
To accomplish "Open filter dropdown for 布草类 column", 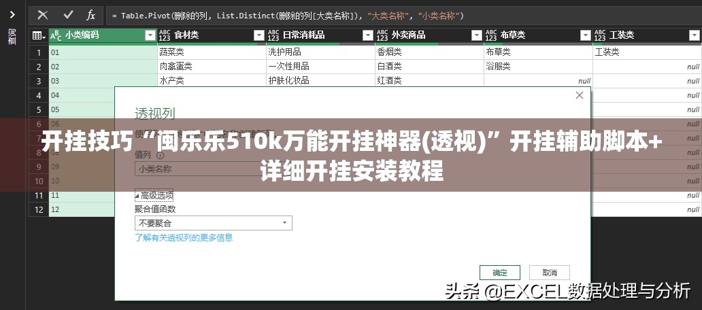I will click(x=585, y=35).
